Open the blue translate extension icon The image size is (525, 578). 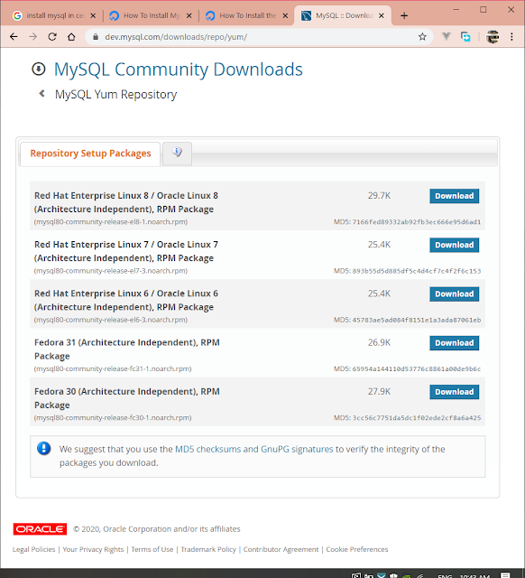pyautogui.click(x=465, y=36)
